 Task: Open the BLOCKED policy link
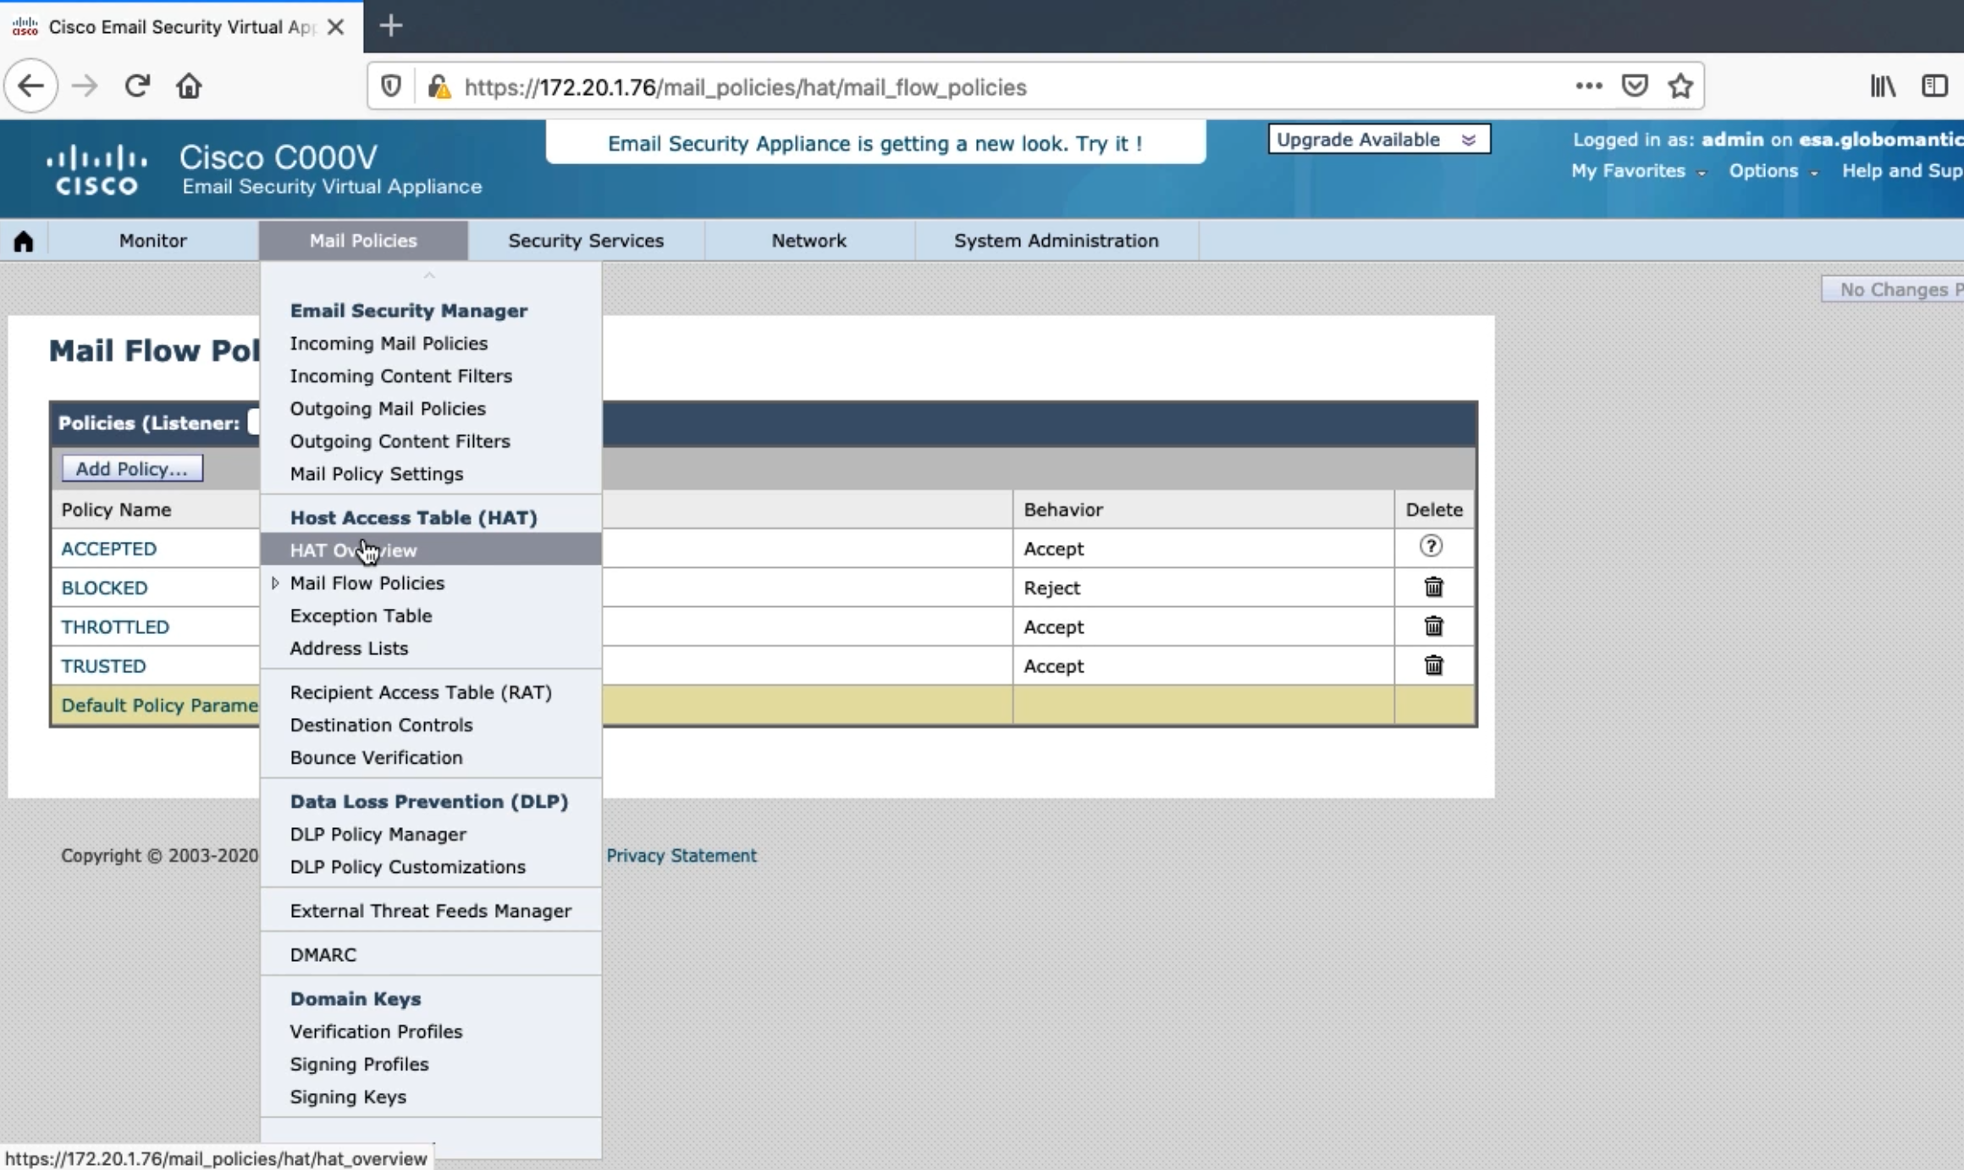pyautogui.click(x=104, y=588)
